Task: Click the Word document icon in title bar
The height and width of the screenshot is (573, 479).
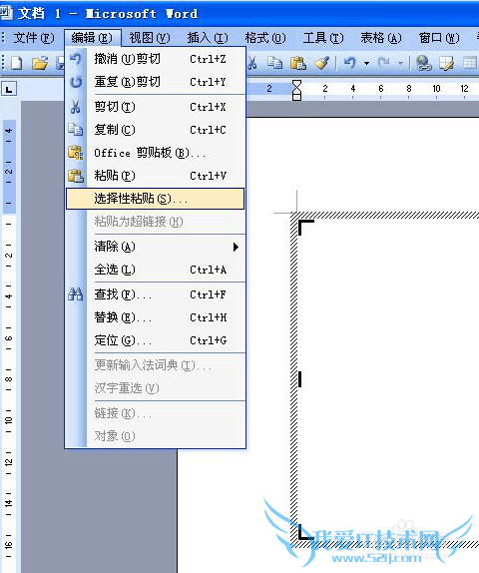Action: (x=6, y=13)
